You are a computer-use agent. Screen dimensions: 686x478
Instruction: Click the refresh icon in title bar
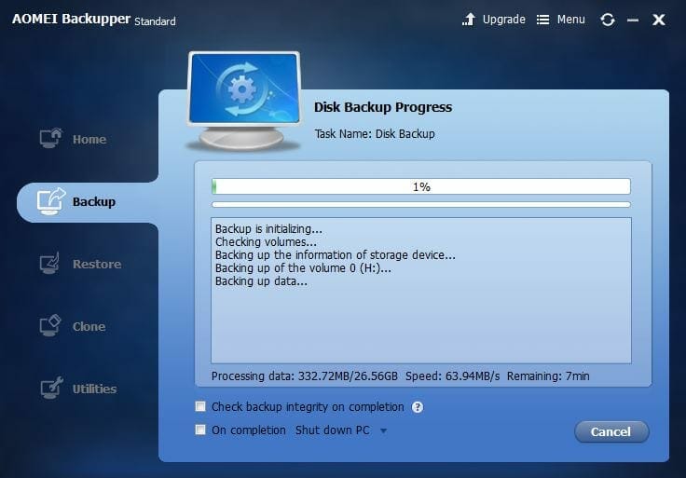(x=608, y=20)
